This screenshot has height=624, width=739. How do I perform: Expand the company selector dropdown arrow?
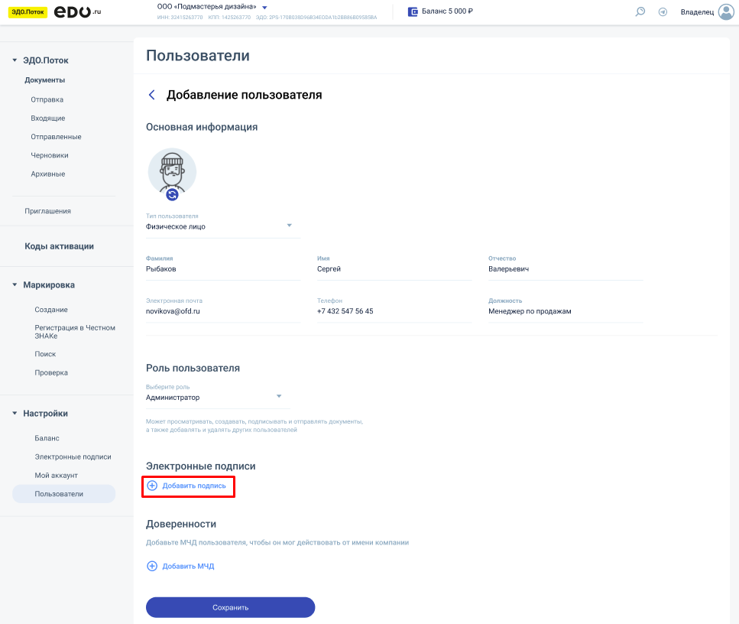tap(264, 8)
